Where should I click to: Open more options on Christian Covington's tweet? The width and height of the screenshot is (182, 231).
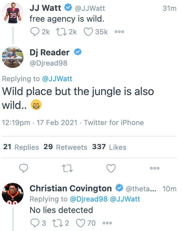pos(107,223)
